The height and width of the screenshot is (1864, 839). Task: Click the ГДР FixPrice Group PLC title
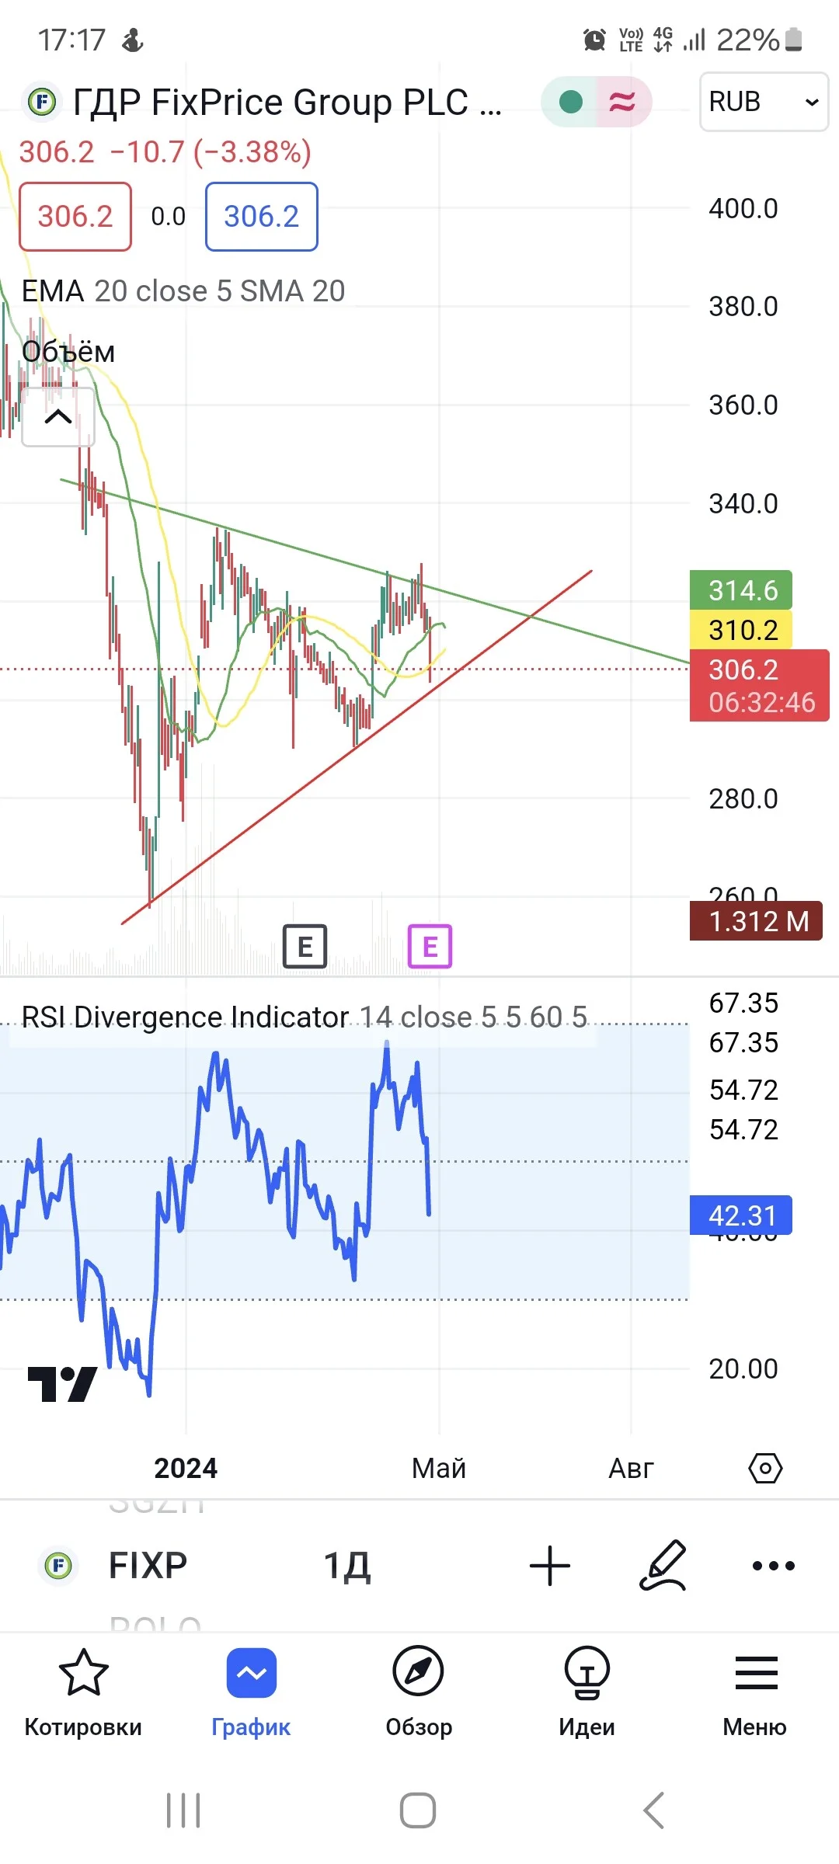[x=287, y=103]
